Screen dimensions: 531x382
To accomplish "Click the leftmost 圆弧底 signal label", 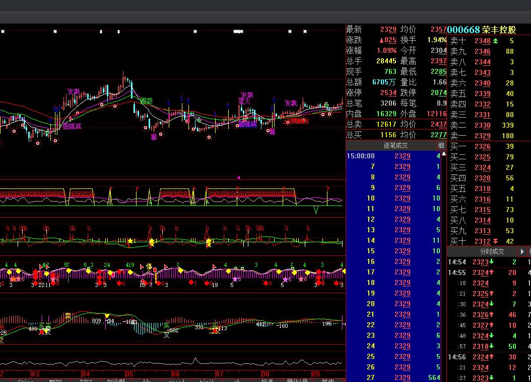I will (x=72, y=126).
